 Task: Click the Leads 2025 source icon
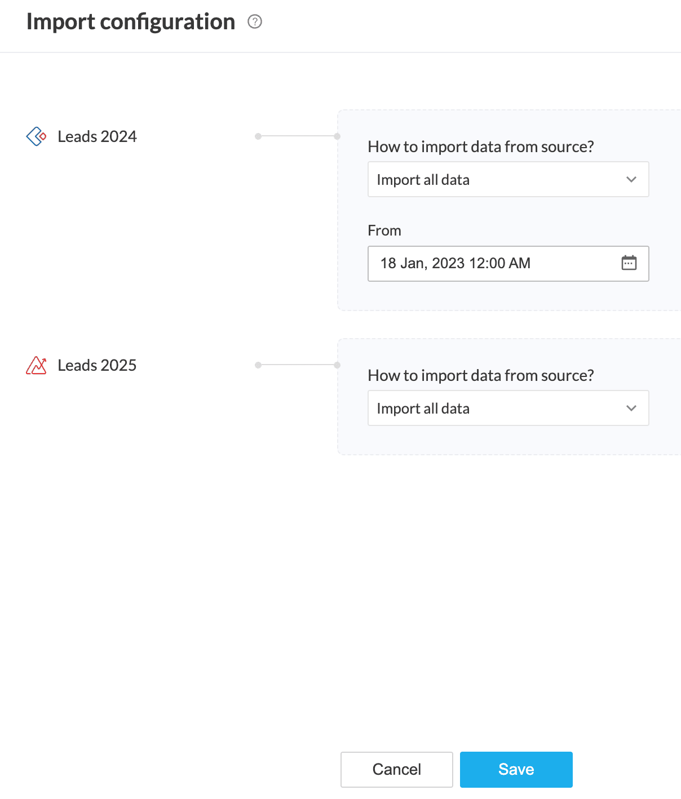click(x=37, y=365)
